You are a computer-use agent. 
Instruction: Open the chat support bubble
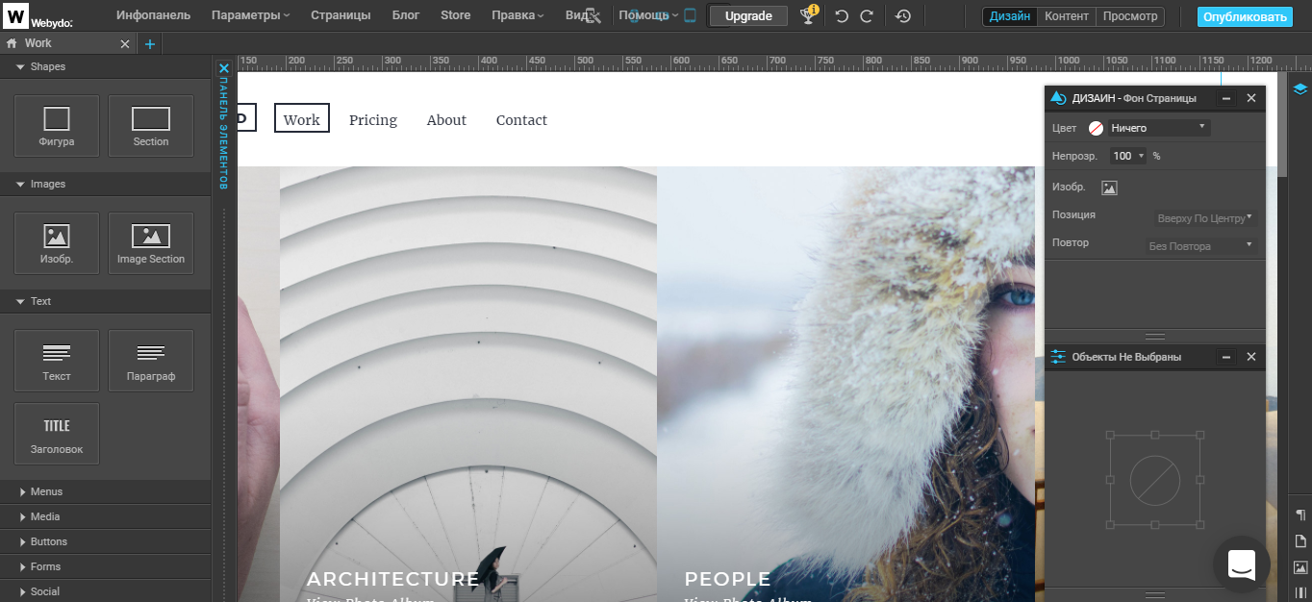(x=1242, y=564)
